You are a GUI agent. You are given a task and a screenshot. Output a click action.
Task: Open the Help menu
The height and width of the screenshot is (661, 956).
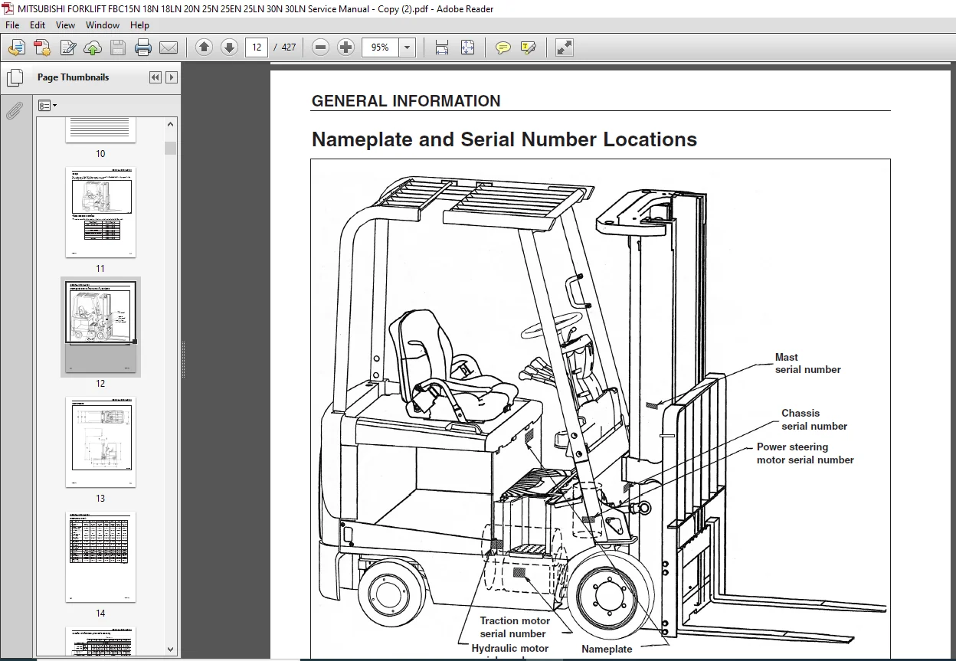(x=139, y=25)
